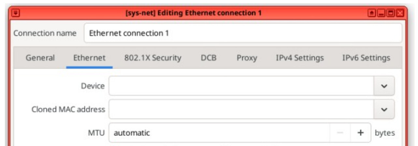Click the shade (roll up) window button
The height and width of the screenshot is (146, 418).
coord(372,13)
